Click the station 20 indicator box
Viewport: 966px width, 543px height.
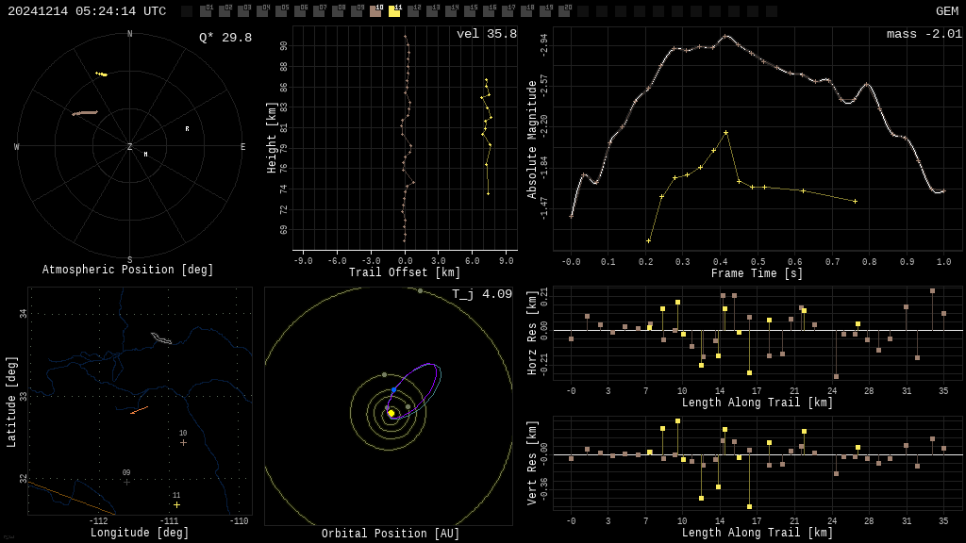pos(564,11)
